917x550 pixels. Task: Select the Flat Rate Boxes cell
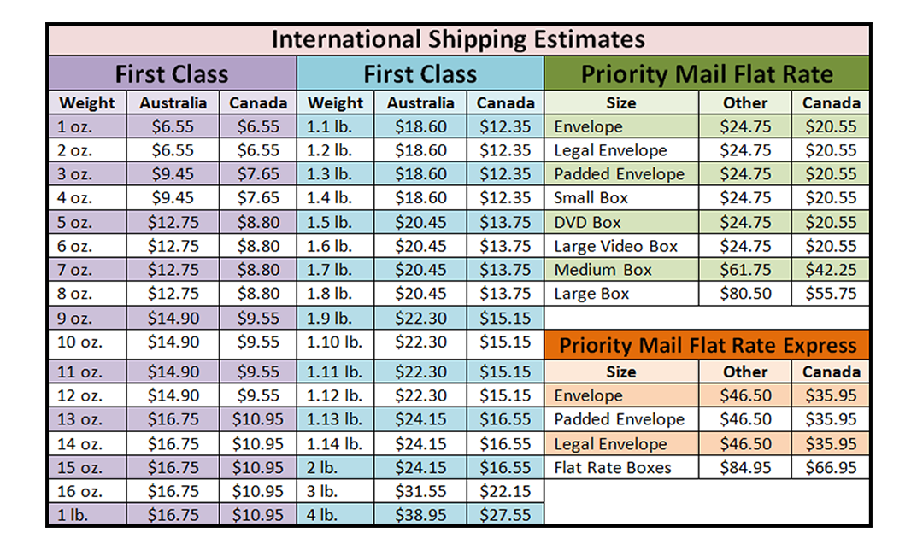coord(613,468)
